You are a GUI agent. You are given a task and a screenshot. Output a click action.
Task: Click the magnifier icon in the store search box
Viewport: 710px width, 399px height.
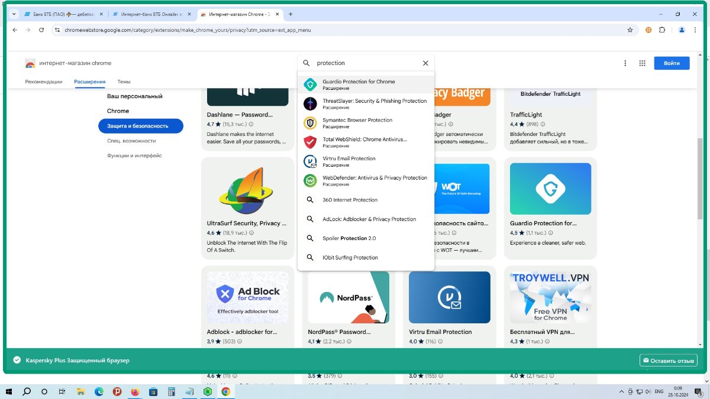tap(306, 63)
